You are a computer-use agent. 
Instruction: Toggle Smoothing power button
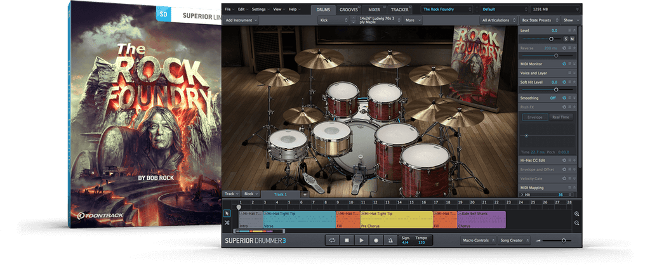(564, 98)
